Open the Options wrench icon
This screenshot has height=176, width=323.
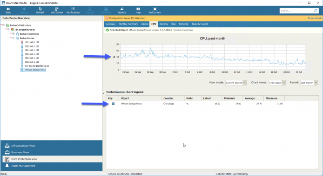(x=122, y=9)
